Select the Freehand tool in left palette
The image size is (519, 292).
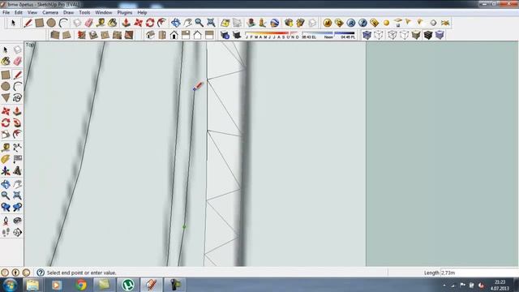[18, 97]
